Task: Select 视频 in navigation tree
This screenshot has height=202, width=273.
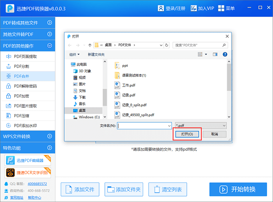Action: tap(80, 77)
